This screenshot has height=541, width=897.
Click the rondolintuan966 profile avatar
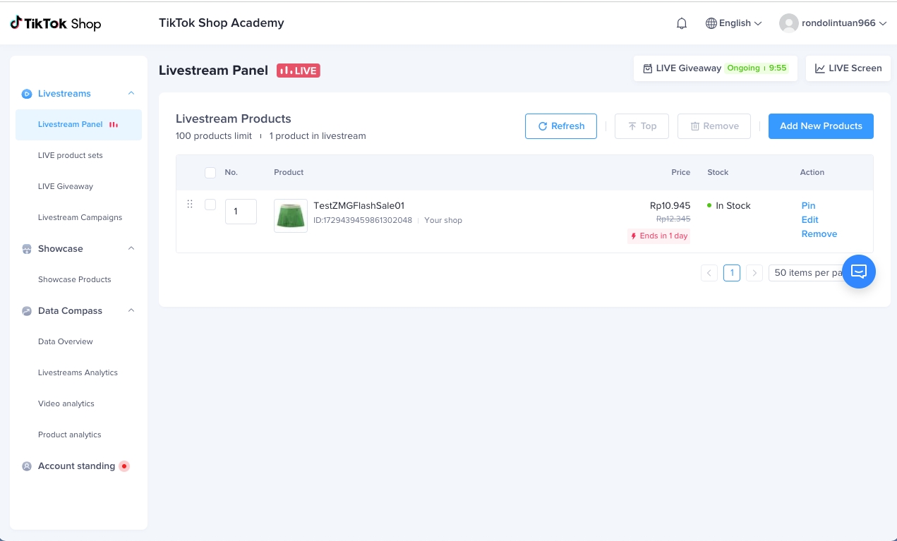pos(788,23)
